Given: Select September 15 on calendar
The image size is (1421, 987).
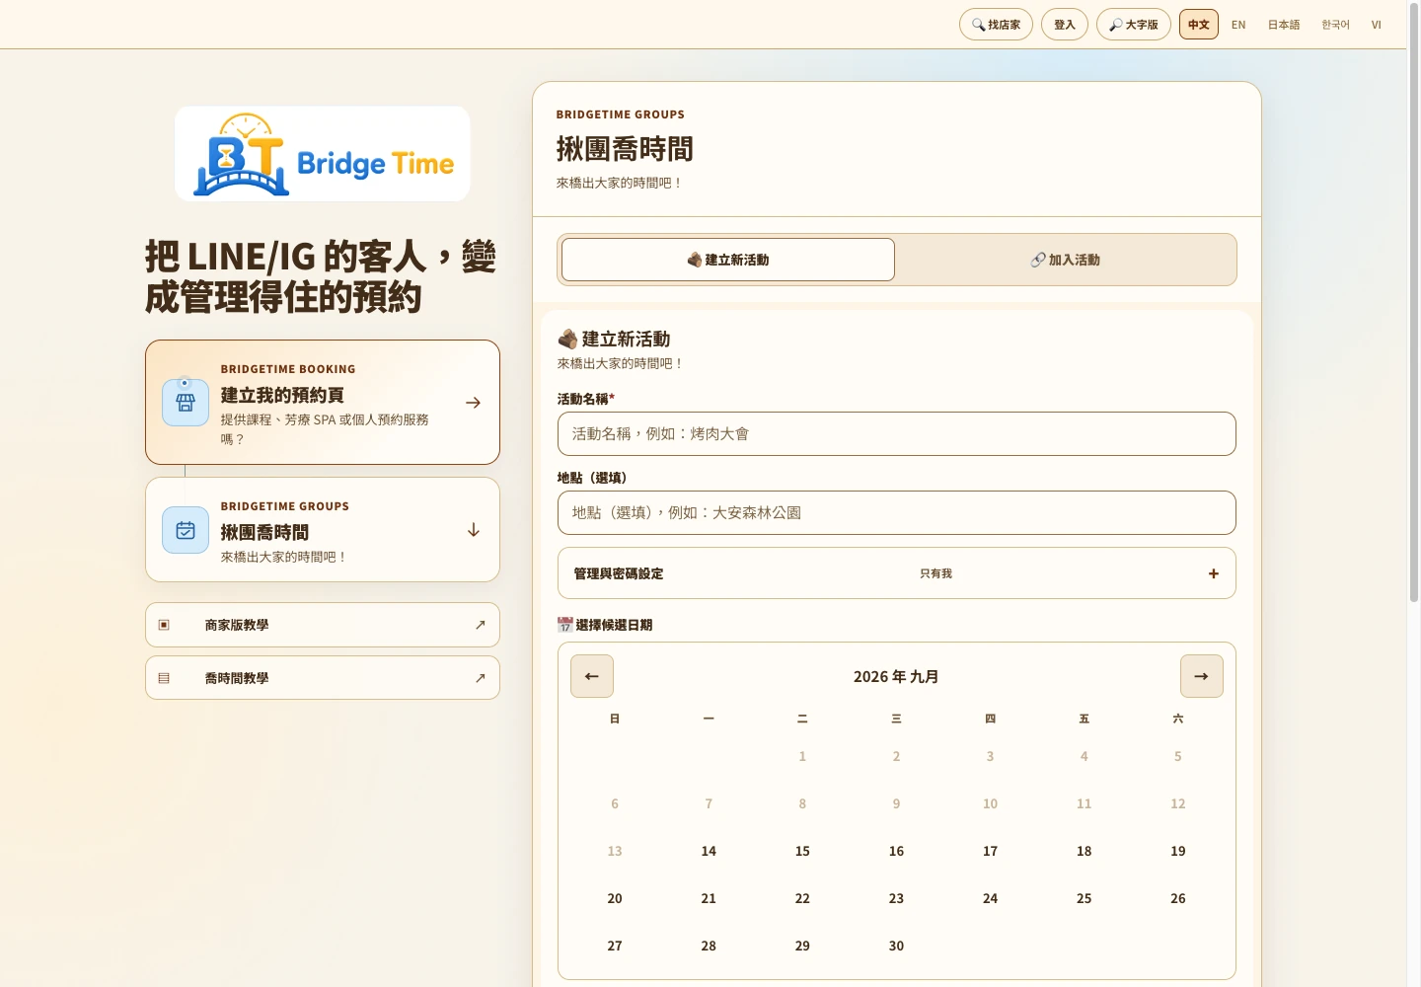Looking at the screenshot, I should pos(802,851).
